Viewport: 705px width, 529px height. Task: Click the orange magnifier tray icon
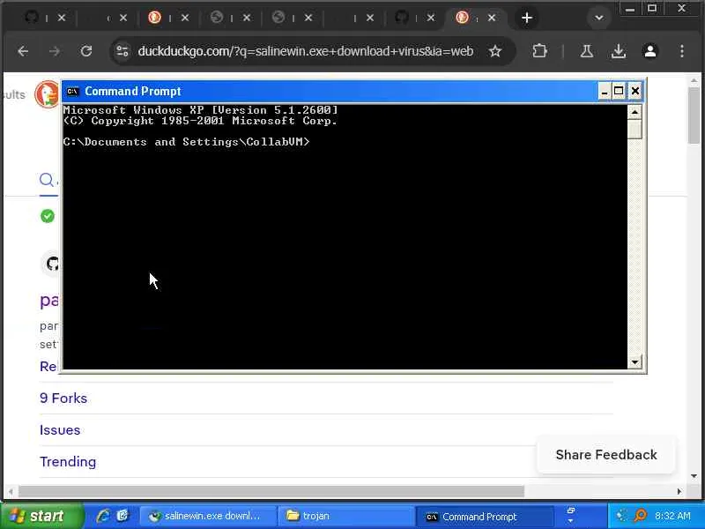[x=641, y=516]
